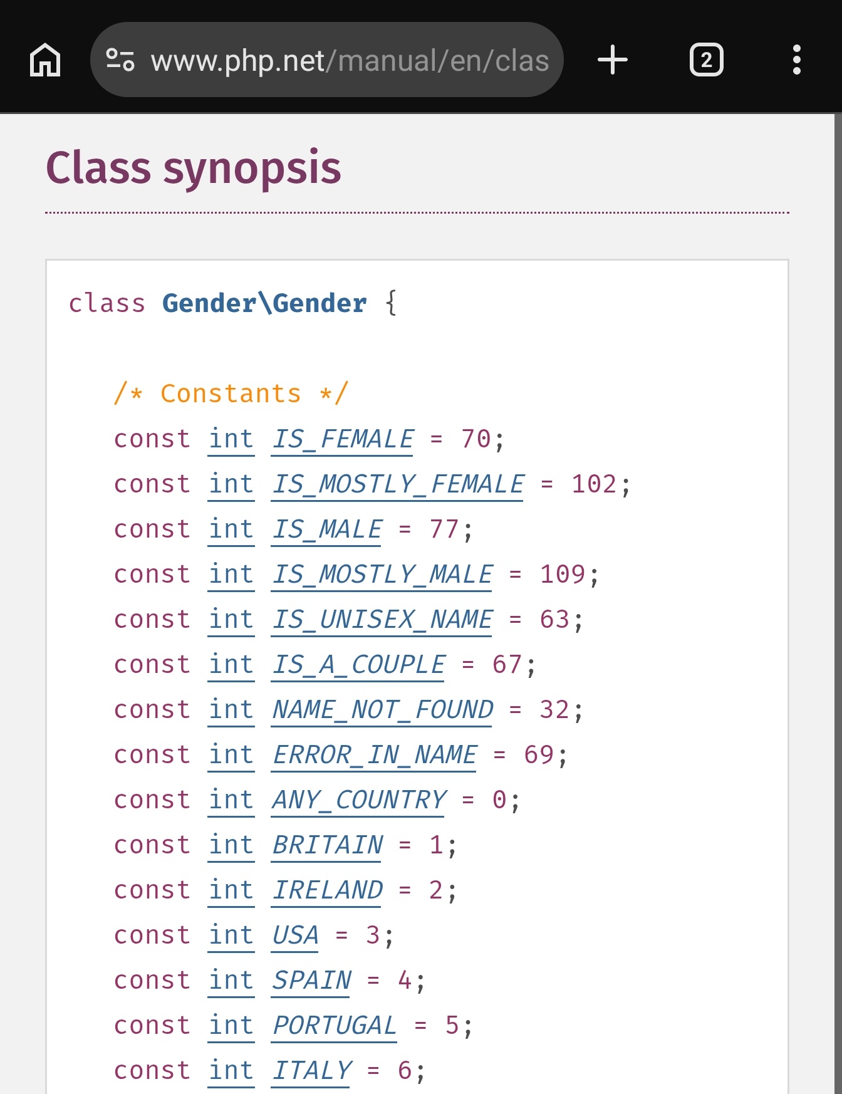842x1094 pixels.
Task: Go to the IS_UNISEX_NAME constant
Action: click(382, 620)
